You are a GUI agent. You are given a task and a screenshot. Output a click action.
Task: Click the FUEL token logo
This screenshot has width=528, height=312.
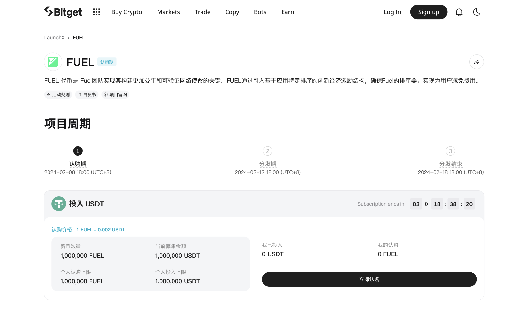tap(53, 62)
